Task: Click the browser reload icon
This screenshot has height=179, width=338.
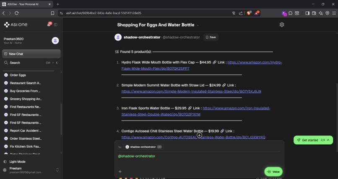Action: (x=17, y=13)
